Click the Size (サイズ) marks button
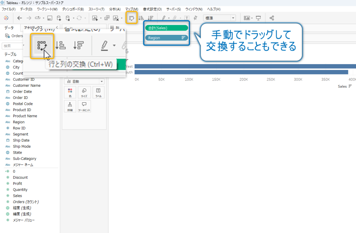 (84, 92)
